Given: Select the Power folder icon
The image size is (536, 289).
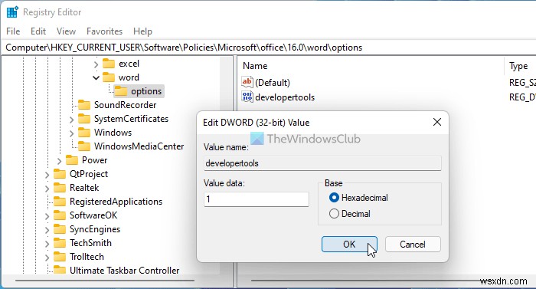Looking at the screenshot, I should click(x=72, y=160).
